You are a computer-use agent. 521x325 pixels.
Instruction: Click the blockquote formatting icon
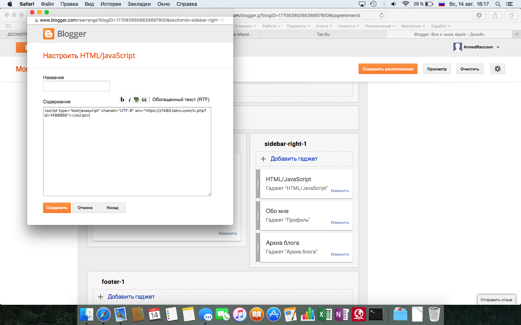tap(144, 100)
